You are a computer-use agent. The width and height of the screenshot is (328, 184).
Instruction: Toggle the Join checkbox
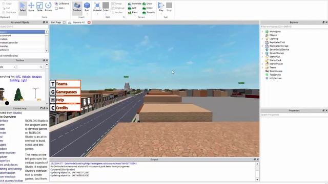[56, 8]
